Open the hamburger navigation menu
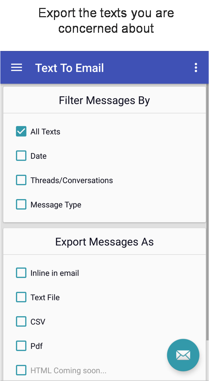Screen dimensions: 209x381 point(16,68)
